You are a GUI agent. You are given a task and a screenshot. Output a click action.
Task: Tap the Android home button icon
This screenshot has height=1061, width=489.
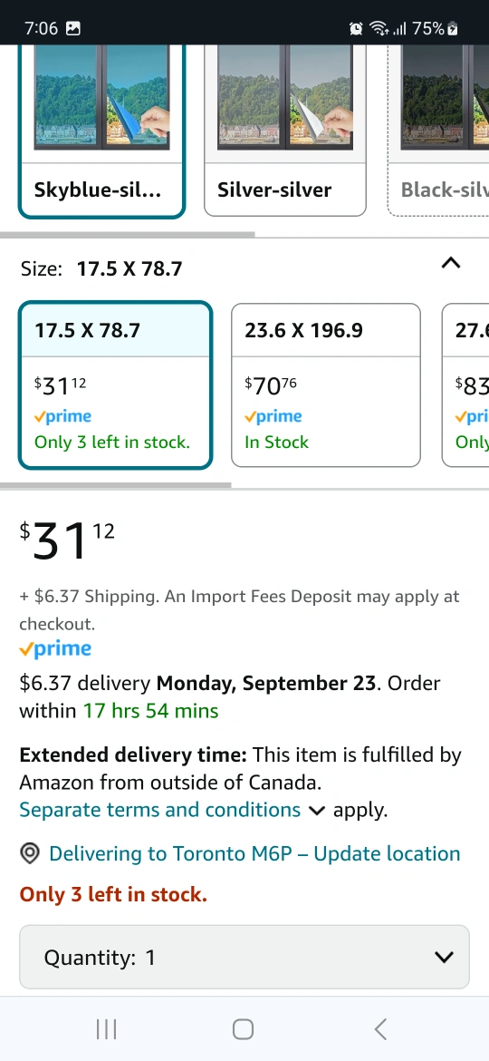click(244, 1029)
